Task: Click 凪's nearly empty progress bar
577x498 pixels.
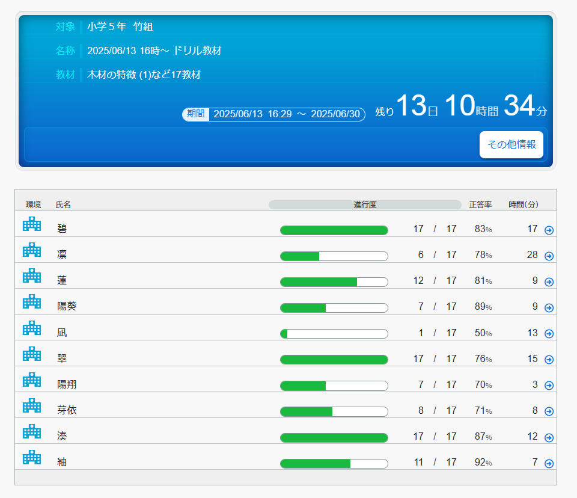Action: tap(334, 334)
